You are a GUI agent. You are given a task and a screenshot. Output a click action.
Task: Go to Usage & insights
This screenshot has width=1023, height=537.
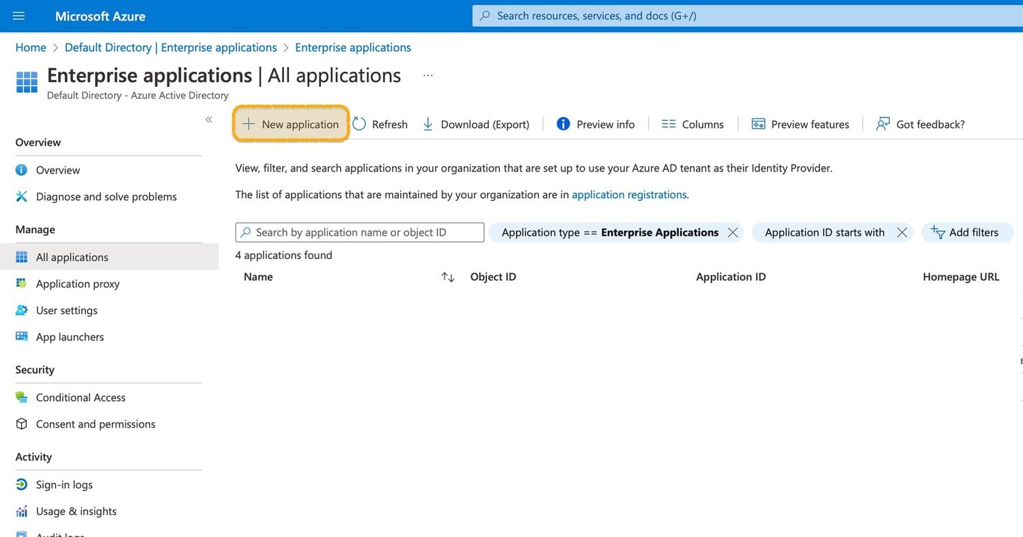click(76, 511)
